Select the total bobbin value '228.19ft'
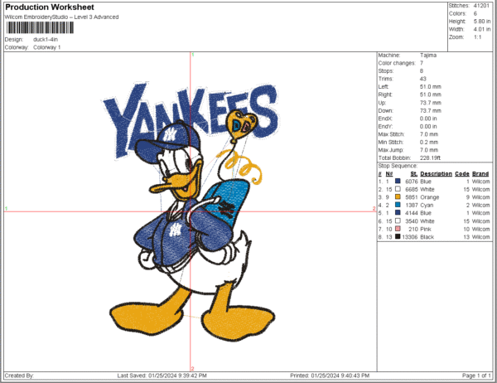 click(x=430, y=158)
